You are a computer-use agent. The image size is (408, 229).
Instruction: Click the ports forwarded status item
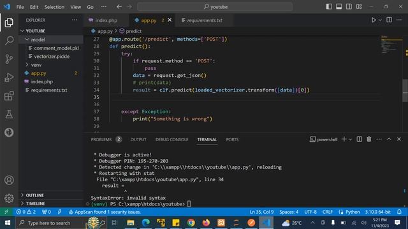coord(47,212)
